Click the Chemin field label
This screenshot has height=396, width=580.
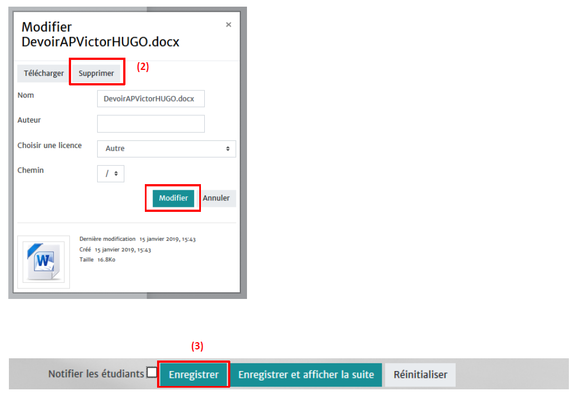[x=31, y=170]
